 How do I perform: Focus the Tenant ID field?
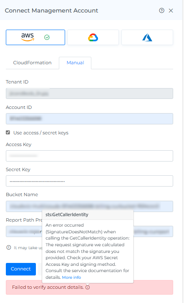(x=89, y=93)
